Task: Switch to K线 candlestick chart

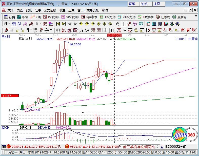Action: click(x=36, y=17)
